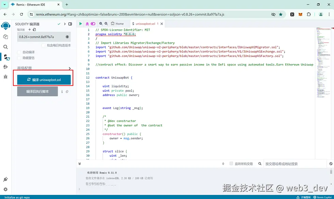Click the browser address bar URL
The height and width of the screenshot is (199, 334).
130,14
